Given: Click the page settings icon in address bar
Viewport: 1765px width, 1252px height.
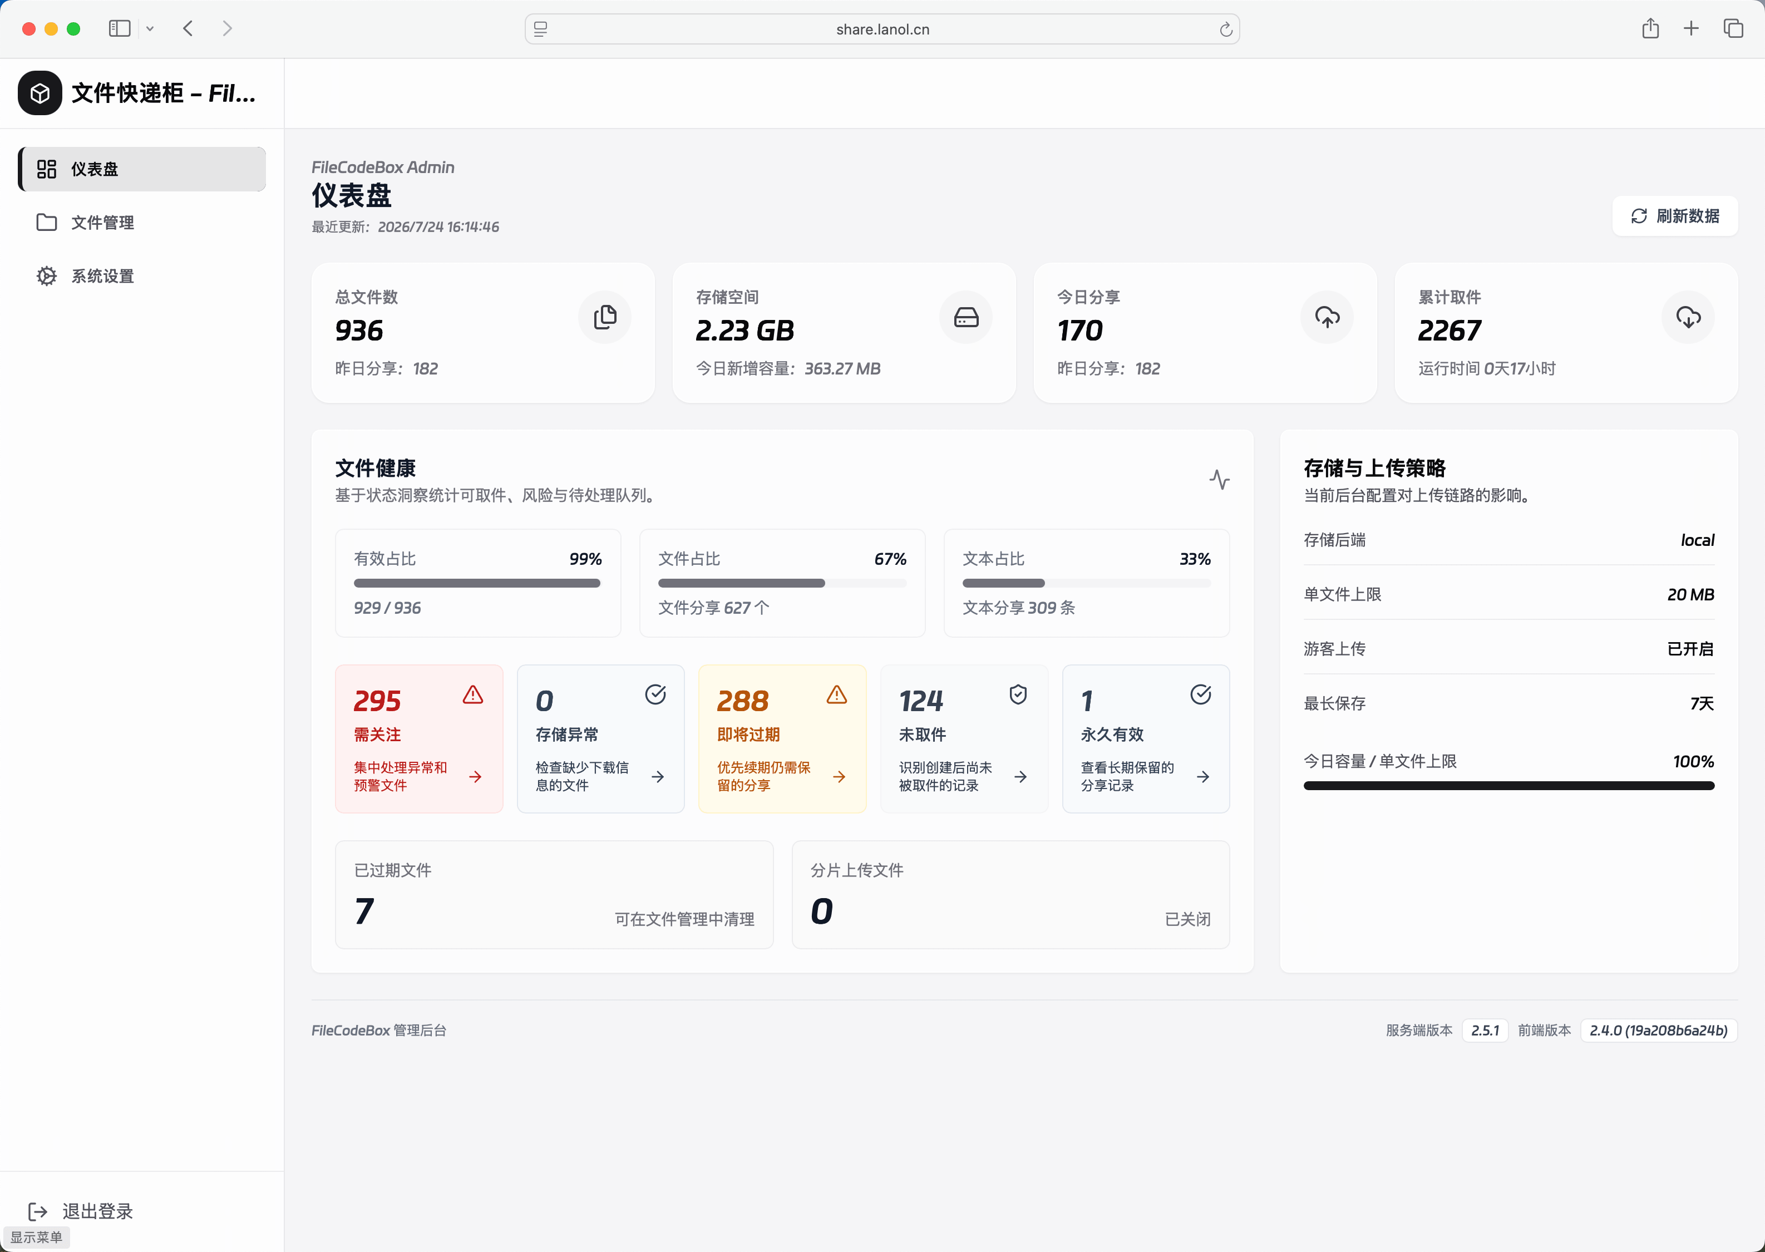Looking at the screenshot, I should 540,29.
